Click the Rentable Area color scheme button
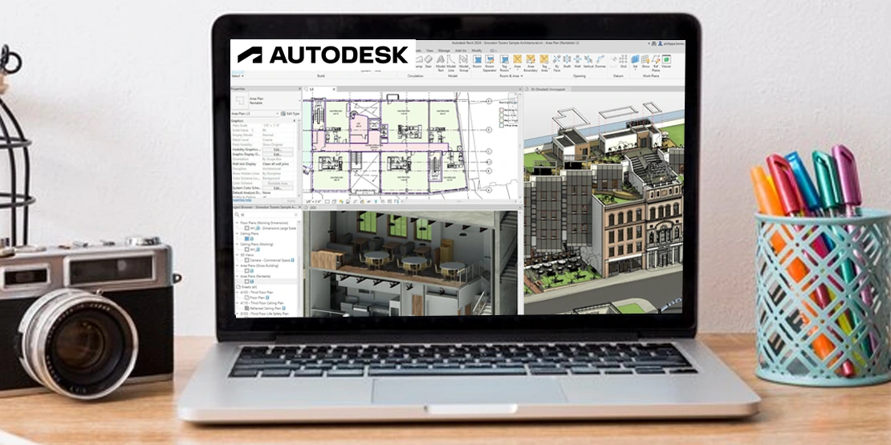 [x=278, y=184]
